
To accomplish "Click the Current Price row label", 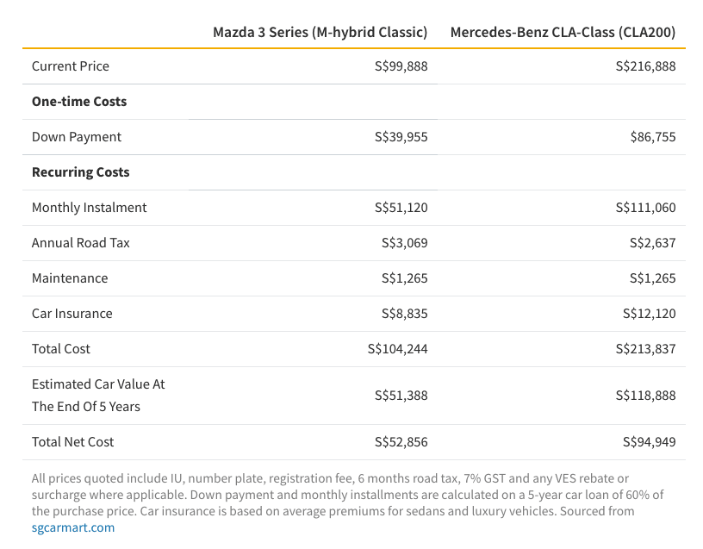I will point(71,66).
